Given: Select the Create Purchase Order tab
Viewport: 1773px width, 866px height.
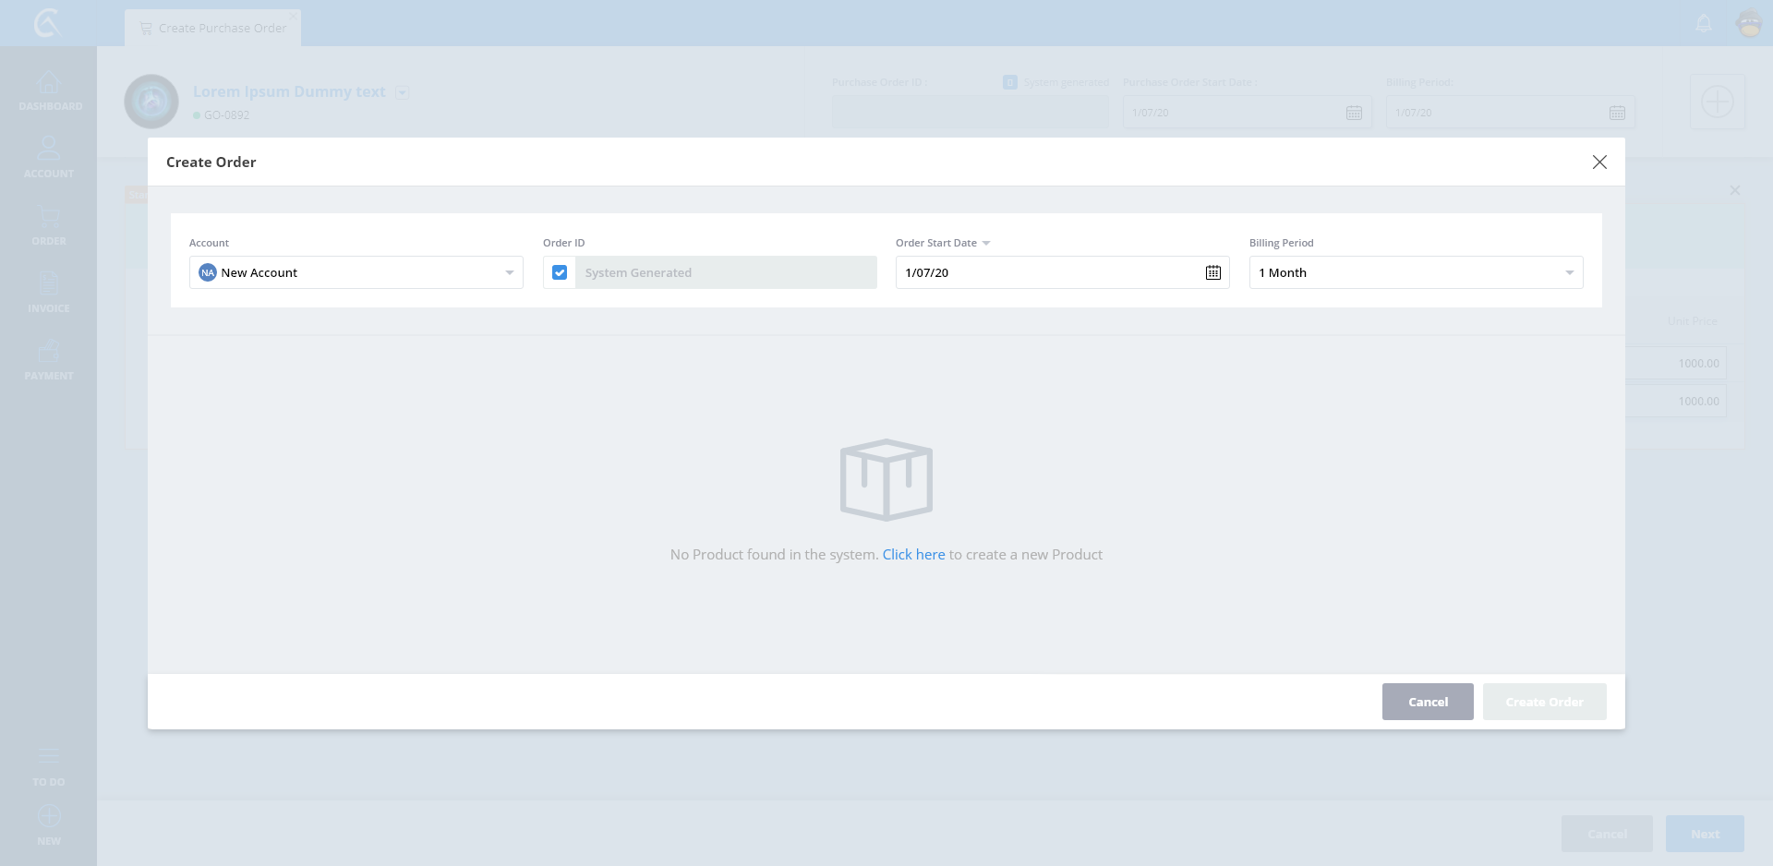Looking at the screenshot, I should (213, 28).
